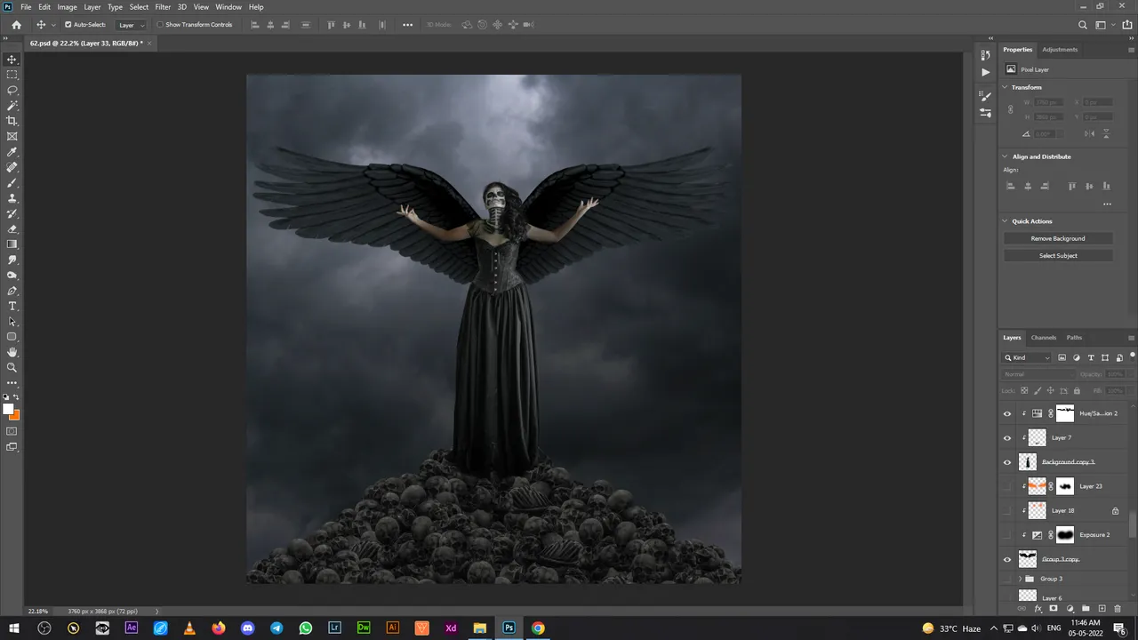Click the zoom percentage field 22.18%
Viewport: 1138px width, 640px height.
click(x=37, y=612)
